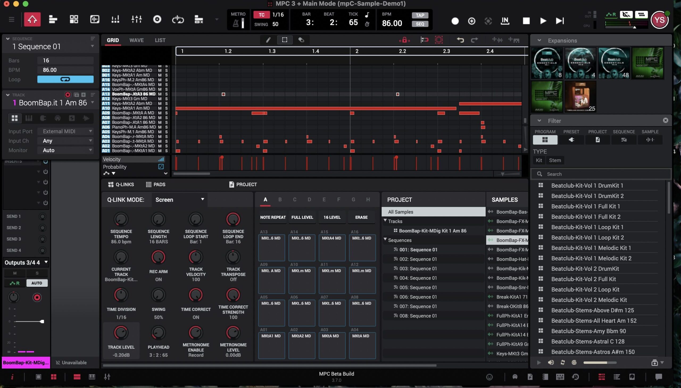Image resolution: width=681 pixels, height=388 pixels.
Task: Toggle the TC time correct button
Action: pos(261,15)
